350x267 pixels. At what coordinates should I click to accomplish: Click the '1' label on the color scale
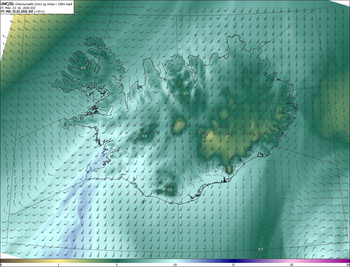59,265
